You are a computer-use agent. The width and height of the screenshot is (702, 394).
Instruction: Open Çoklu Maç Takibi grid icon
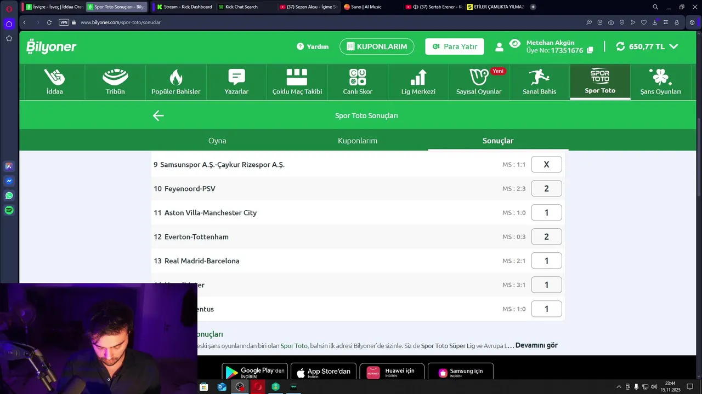pyautogui.click(x=297, y=77)
